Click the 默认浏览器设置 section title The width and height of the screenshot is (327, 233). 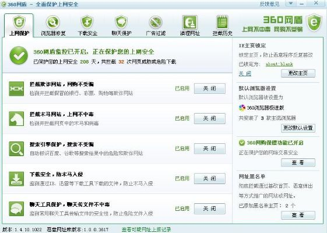point(257,89)
